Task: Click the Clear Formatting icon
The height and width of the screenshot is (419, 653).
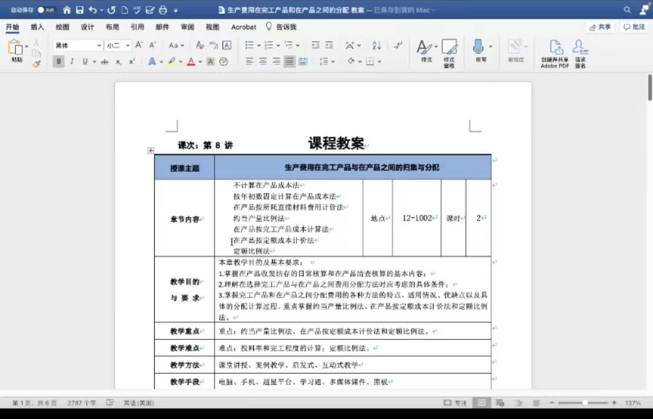Action: point(200,45)
